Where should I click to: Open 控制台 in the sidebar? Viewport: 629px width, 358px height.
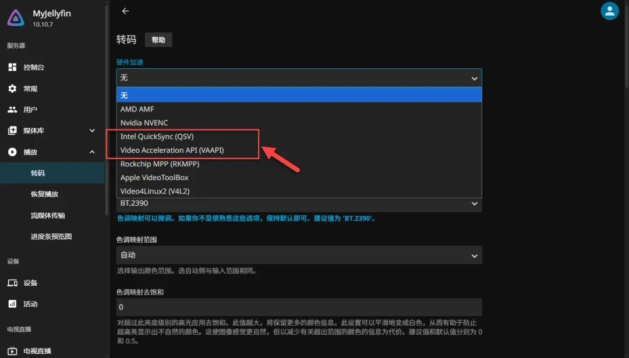[52, 67]
